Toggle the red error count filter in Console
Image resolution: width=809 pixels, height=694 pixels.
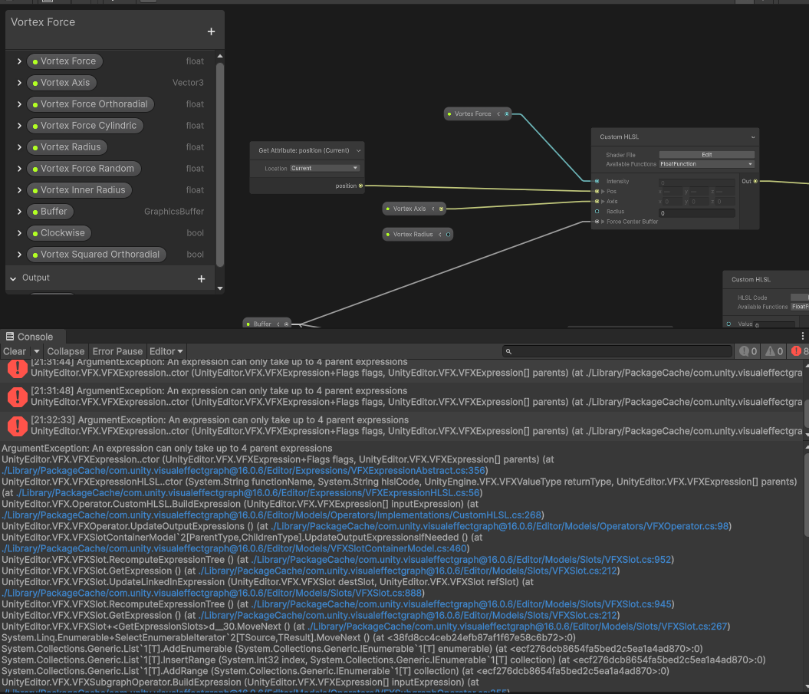click(x=798, y=350)
